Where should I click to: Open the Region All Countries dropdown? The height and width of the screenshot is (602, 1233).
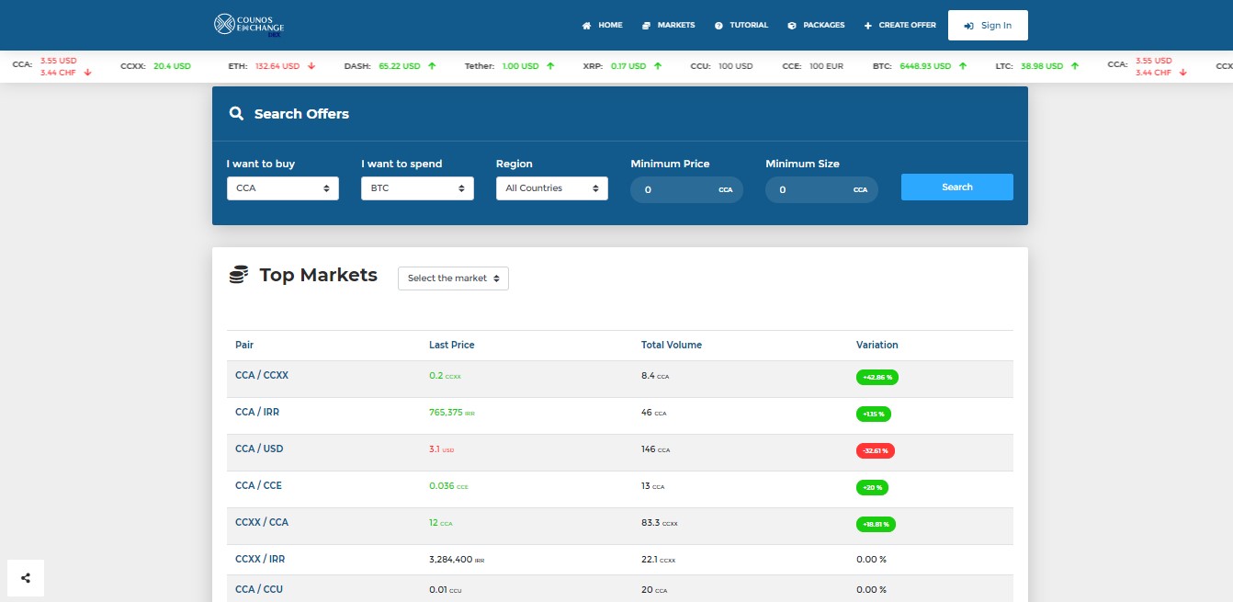pos(552,188)
